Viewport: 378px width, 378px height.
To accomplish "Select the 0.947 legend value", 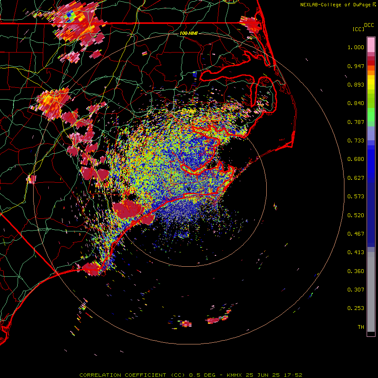I will 356,66.
